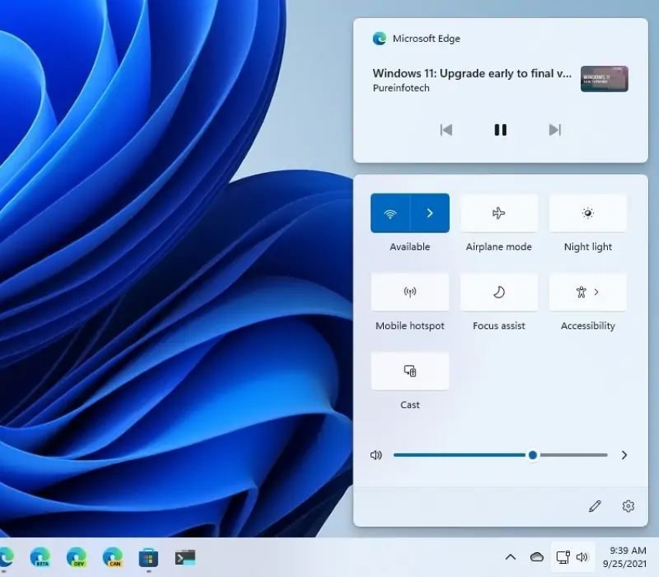Toggle the Wi-Fi quick setting
The image size is (659, 577).
coord(390,213)
